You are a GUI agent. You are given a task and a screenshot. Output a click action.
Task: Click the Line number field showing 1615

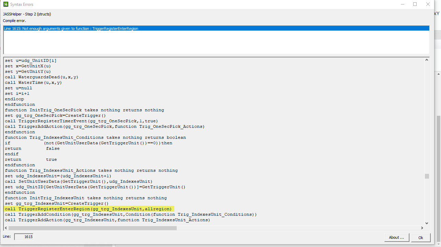(24, 237)
